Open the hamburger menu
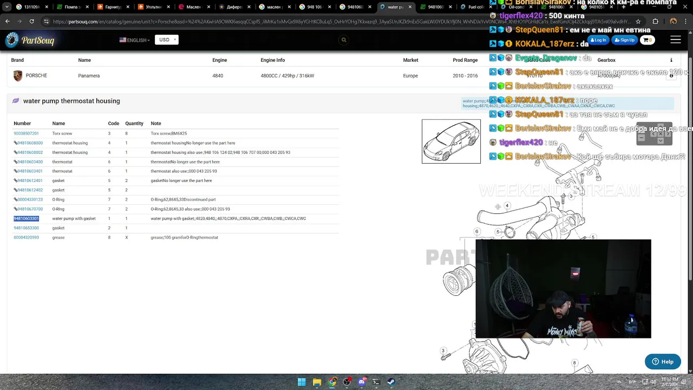The image size is (693, 390). pos(676,40)
